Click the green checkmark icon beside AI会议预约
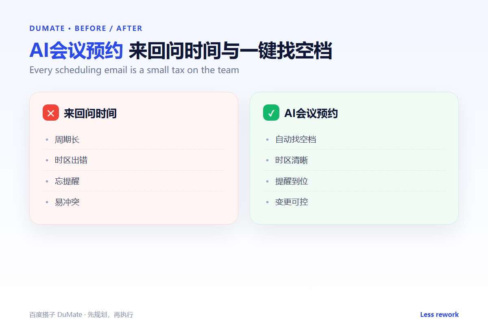Screen dimensions: 488x325 271,113
